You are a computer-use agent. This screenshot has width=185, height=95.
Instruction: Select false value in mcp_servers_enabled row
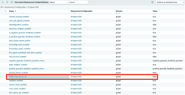154,57
